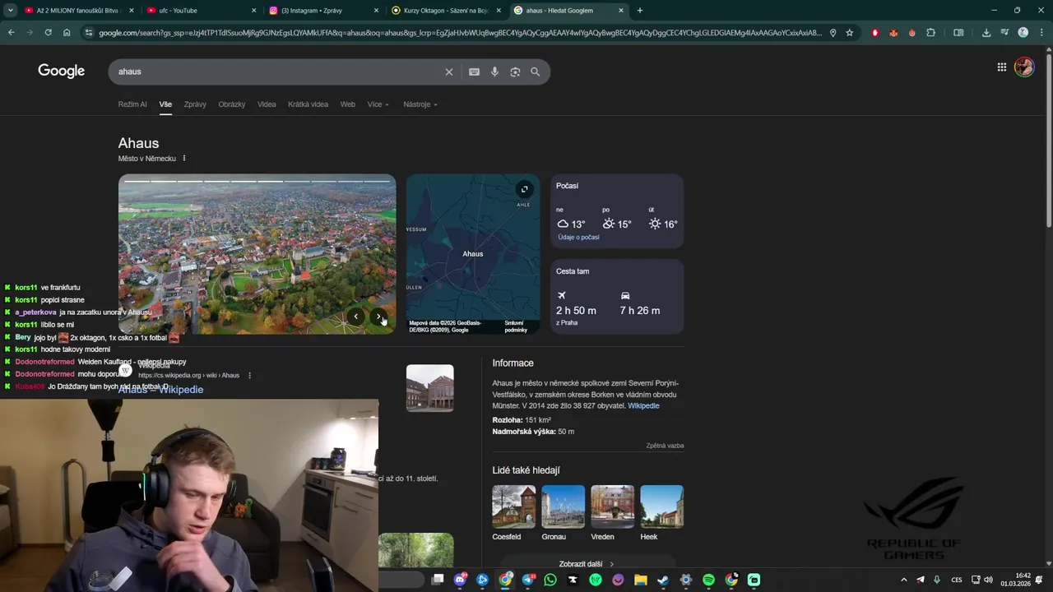1053x592 pixels.
Task: Expand the Ahaus map preview
Action: (524, 189)
